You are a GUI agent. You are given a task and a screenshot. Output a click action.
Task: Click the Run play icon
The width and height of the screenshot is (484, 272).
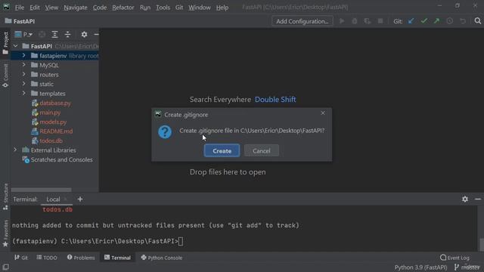tap(342, 21)
